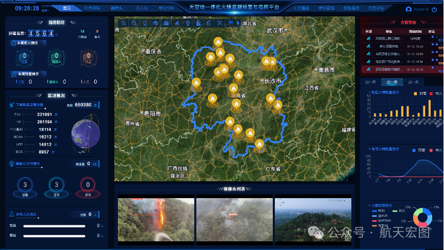Select the flag marker tool on the map toolbar
The image size is (444, 250).
231,23
